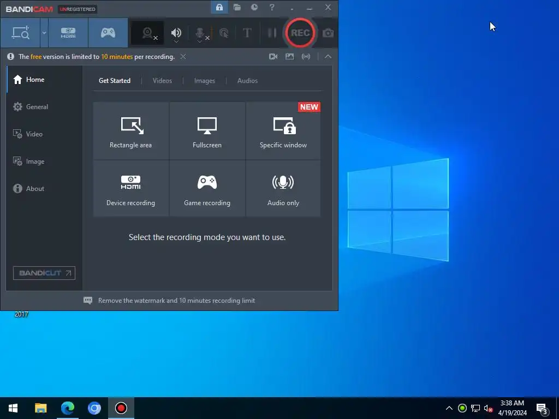Image resolution: width=559 pixels, height=419 pixels.
Task: Switch to the Audios tab
Action: coord(247,81)
